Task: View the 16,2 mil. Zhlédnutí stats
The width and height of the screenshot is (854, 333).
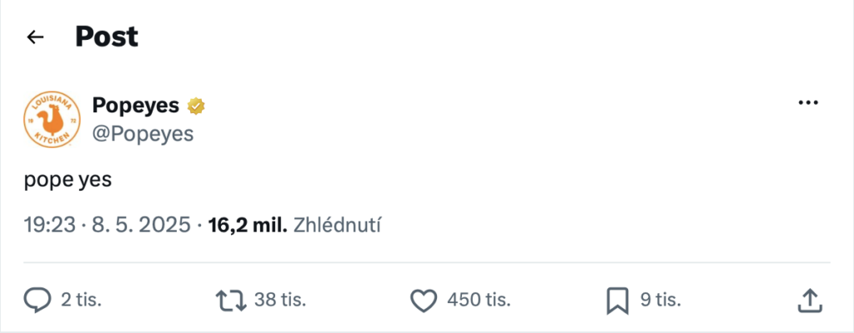Action: [x=294, y=225]
